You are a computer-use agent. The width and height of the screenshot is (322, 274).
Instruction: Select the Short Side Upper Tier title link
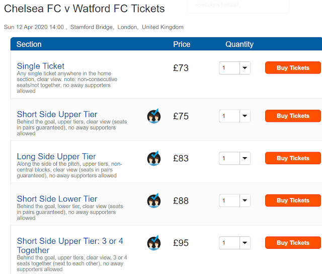tap(57, 114)
